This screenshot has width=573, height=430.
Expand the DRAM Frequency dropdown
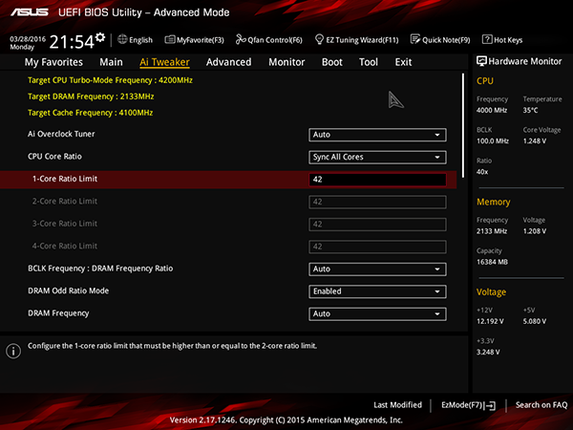377,313
